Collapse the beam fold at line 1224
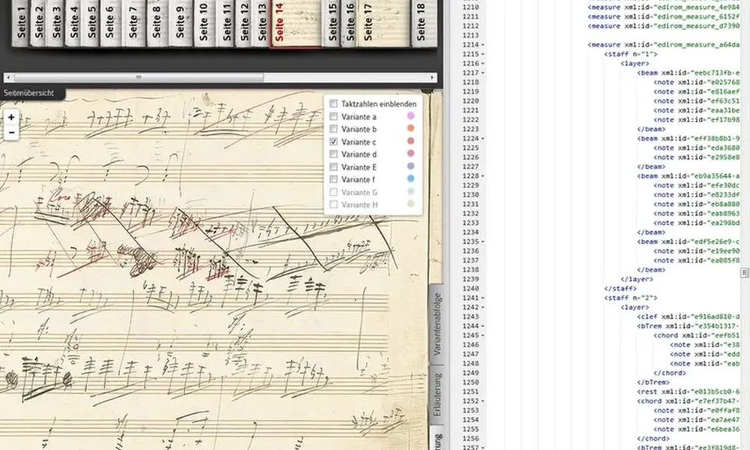This screenshot has width=750, height=450. coord(482,139)
